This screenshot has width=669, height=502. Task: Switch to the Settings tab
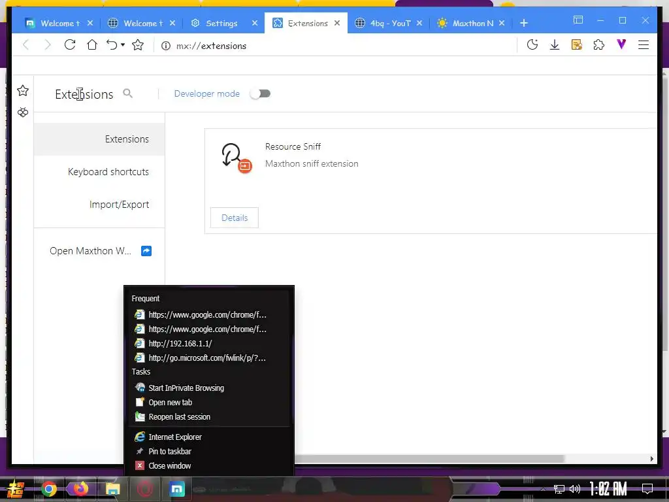click(221, 23)
